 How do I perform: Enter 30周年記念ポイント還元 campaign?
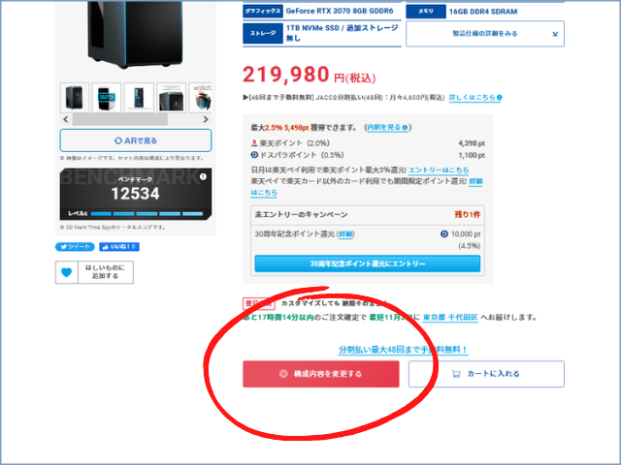[x=367, y=263]
